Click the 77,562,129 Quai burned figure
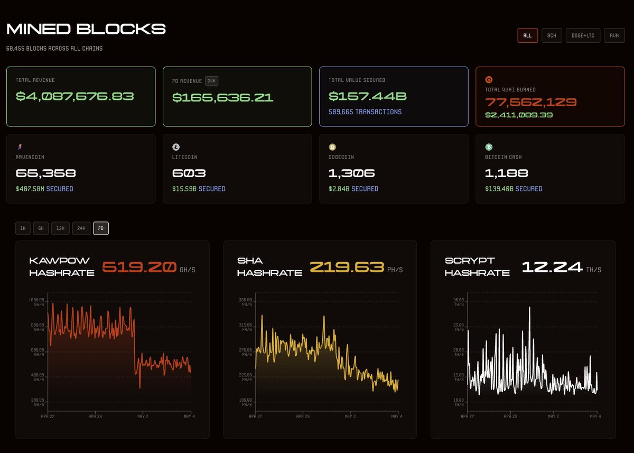This screenshot has width=634, height=453. point(531,102)
